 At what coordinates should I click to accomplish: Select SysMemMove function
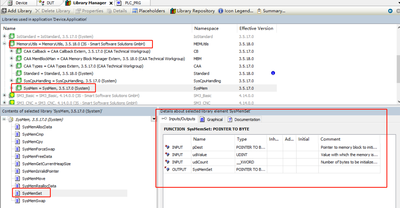[34, 178]
